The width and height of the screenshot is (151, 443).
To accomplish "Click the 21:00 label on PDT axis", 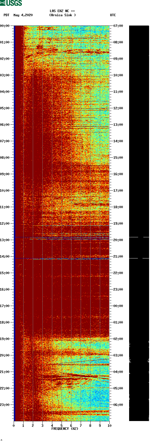I will [x=5, y=372].
